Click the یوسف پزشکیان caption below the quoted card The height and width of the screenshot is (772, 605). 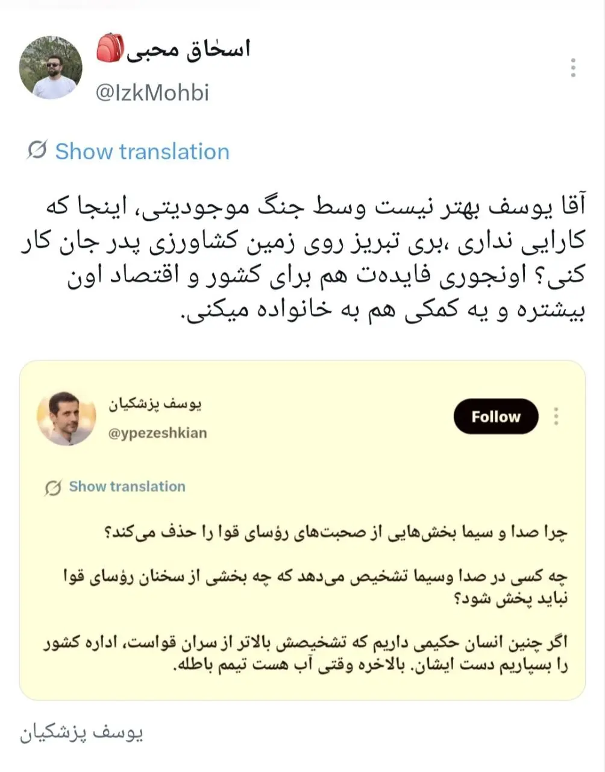click(82, 733)
